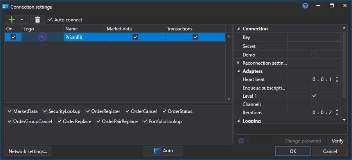Toggle the OrderReplace checkbox
Viewport: 352px width, 160px height.
[x=59, y=121]
